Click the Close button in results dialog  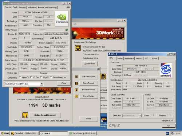point(88,119)
